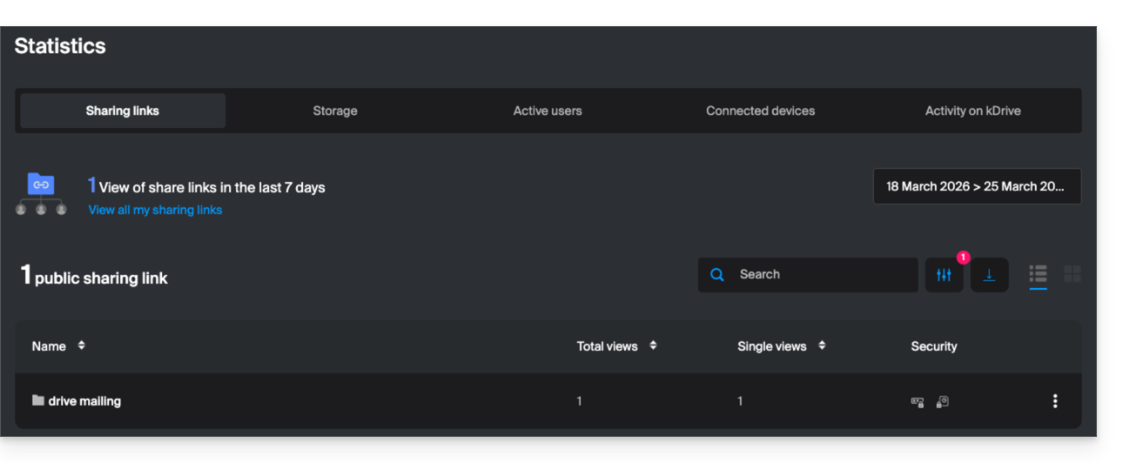Click the download export icon
The image size is (1123, 463).
coord(989,275)
